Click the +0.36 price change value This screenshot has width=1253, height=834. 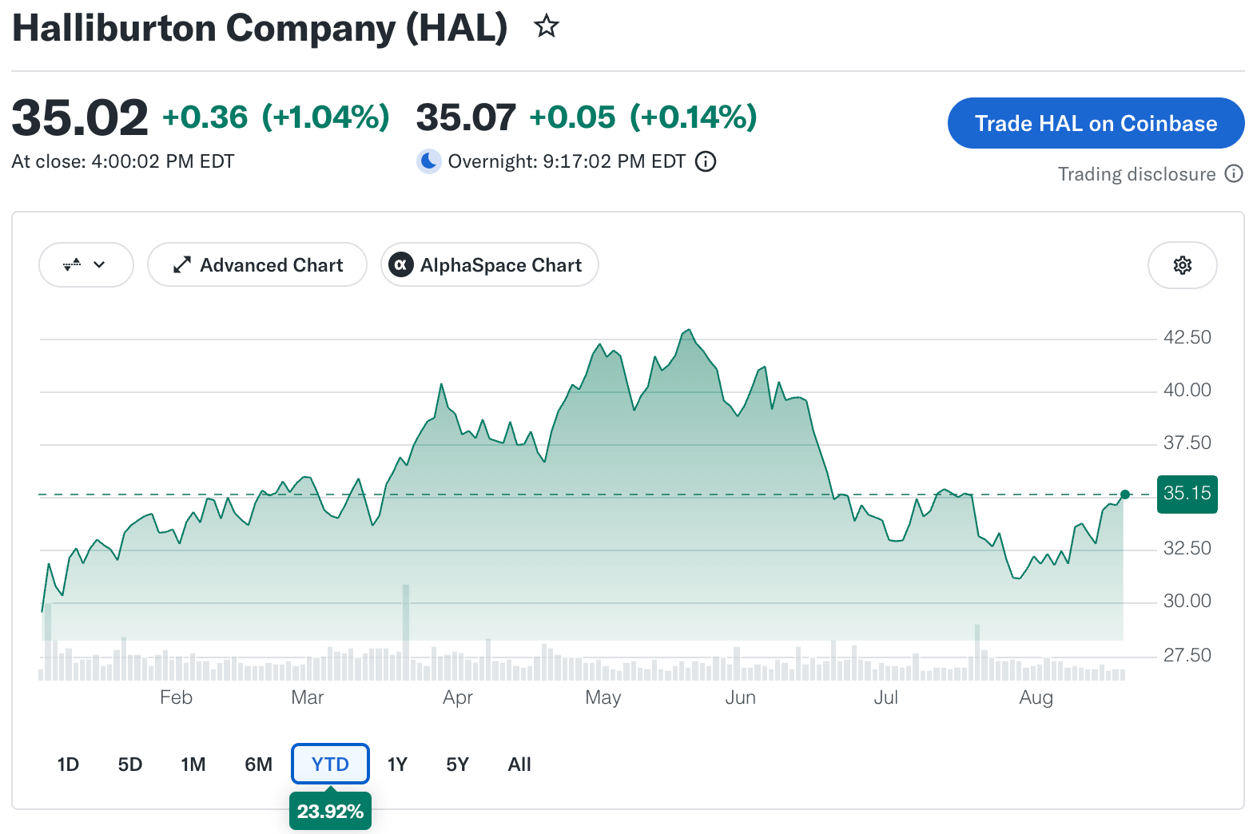pyautogui.click(x=205, y=117)
